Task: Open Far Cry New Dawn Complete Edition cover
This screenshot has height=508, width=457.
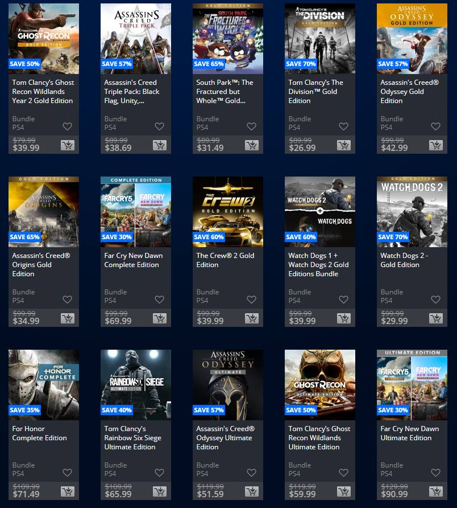Action: coord(136,212)
